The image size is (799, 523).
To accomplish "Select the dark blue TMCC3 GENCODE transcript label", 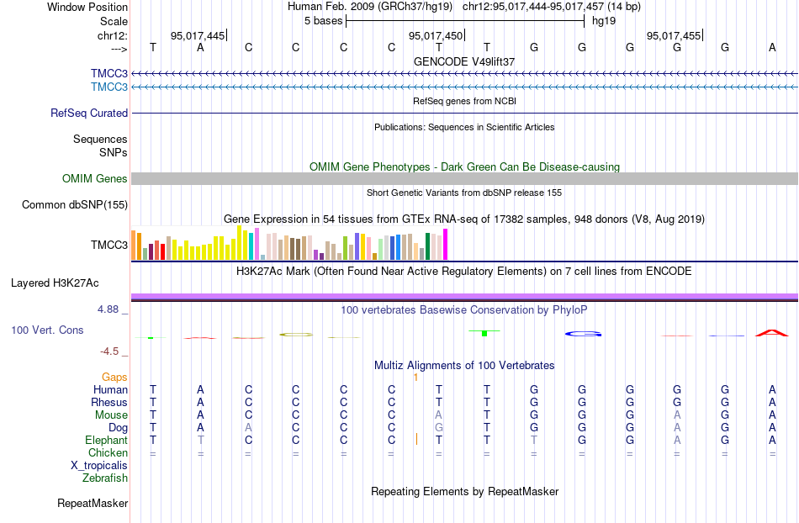I will point(109,73).
